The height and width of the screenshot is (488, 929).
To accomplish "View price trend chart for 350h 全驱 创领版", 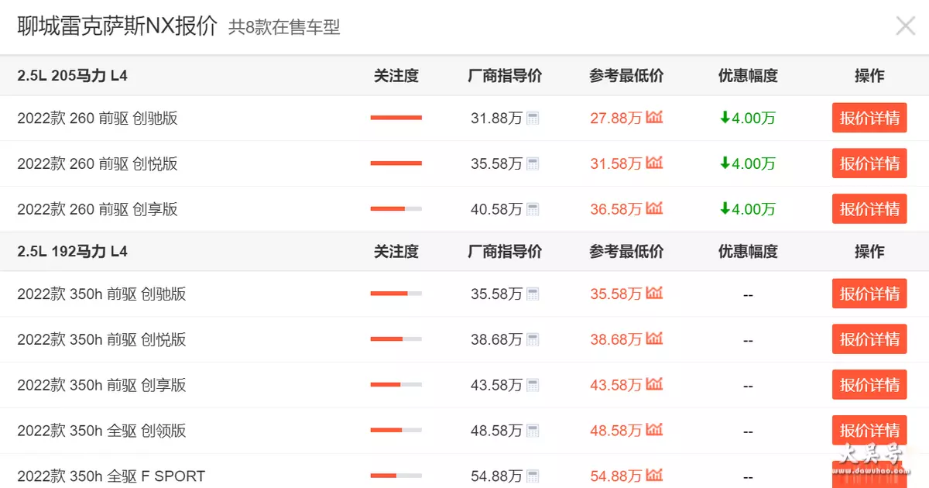I will click(x=655, y=431).
